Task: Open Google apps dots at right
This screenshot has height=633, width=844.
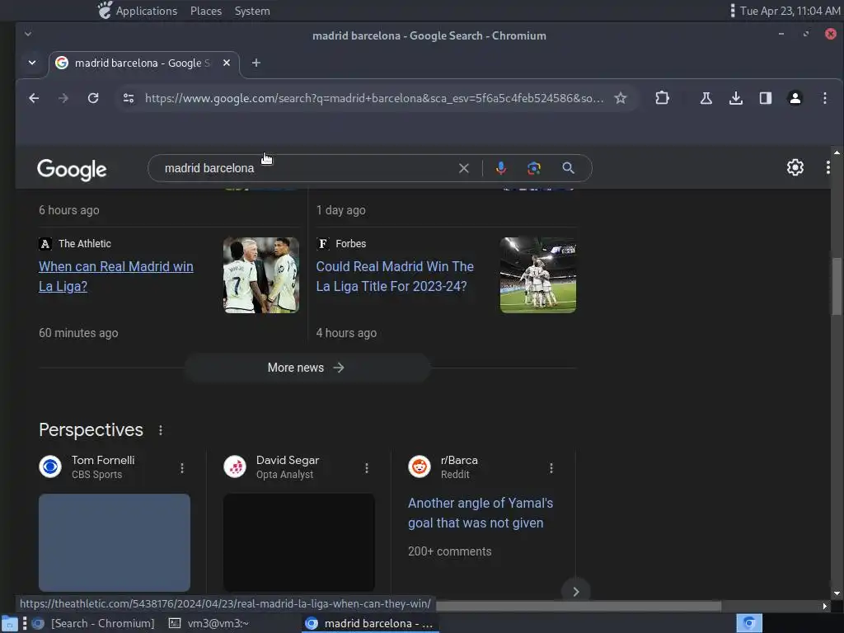Action: 828,167
